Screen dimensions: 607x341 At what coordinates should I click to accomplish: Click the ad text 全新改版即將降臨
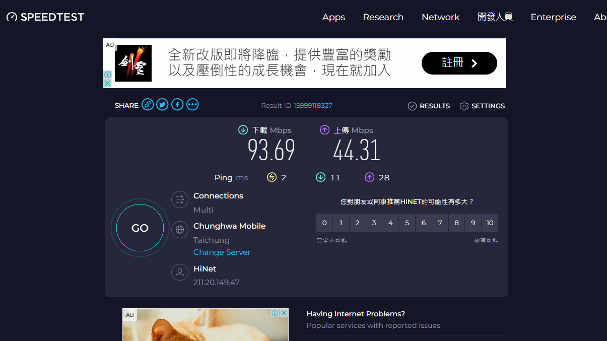pyautogui.click(x=224, y=54)
